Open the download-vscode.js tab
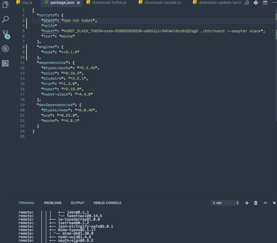277x243 pixels. point(160,2)
